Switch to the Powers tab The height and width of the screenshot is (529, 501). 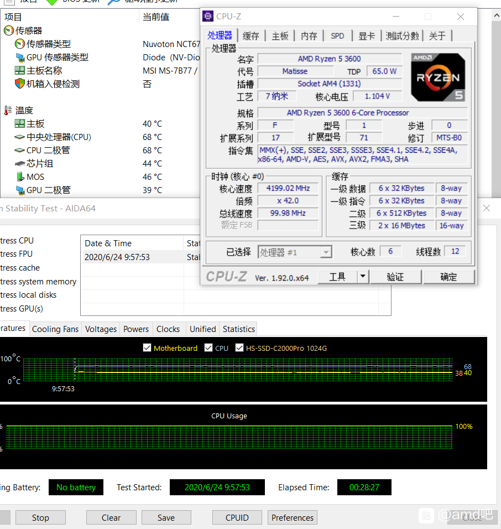click(136, 329)
